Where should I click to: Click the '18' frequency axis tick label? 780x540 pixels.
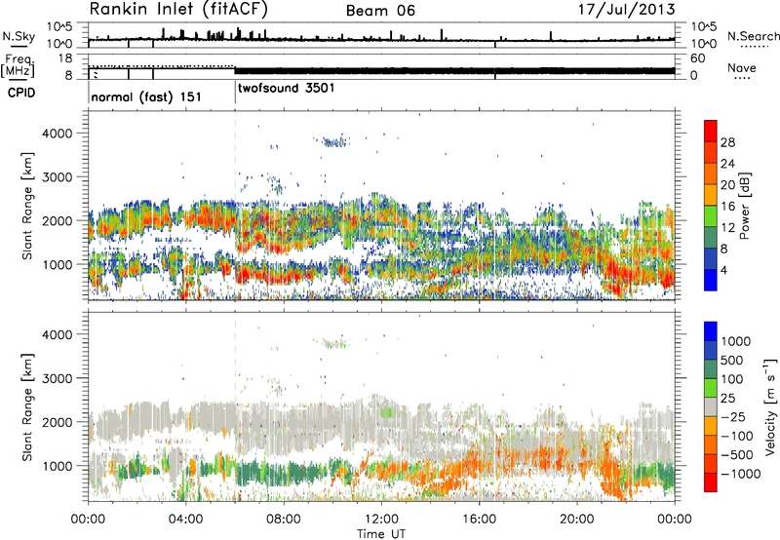[x=65, y=58]
